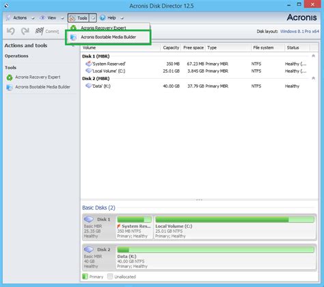Click the Basic Disks (2) heading

(98, 208)
